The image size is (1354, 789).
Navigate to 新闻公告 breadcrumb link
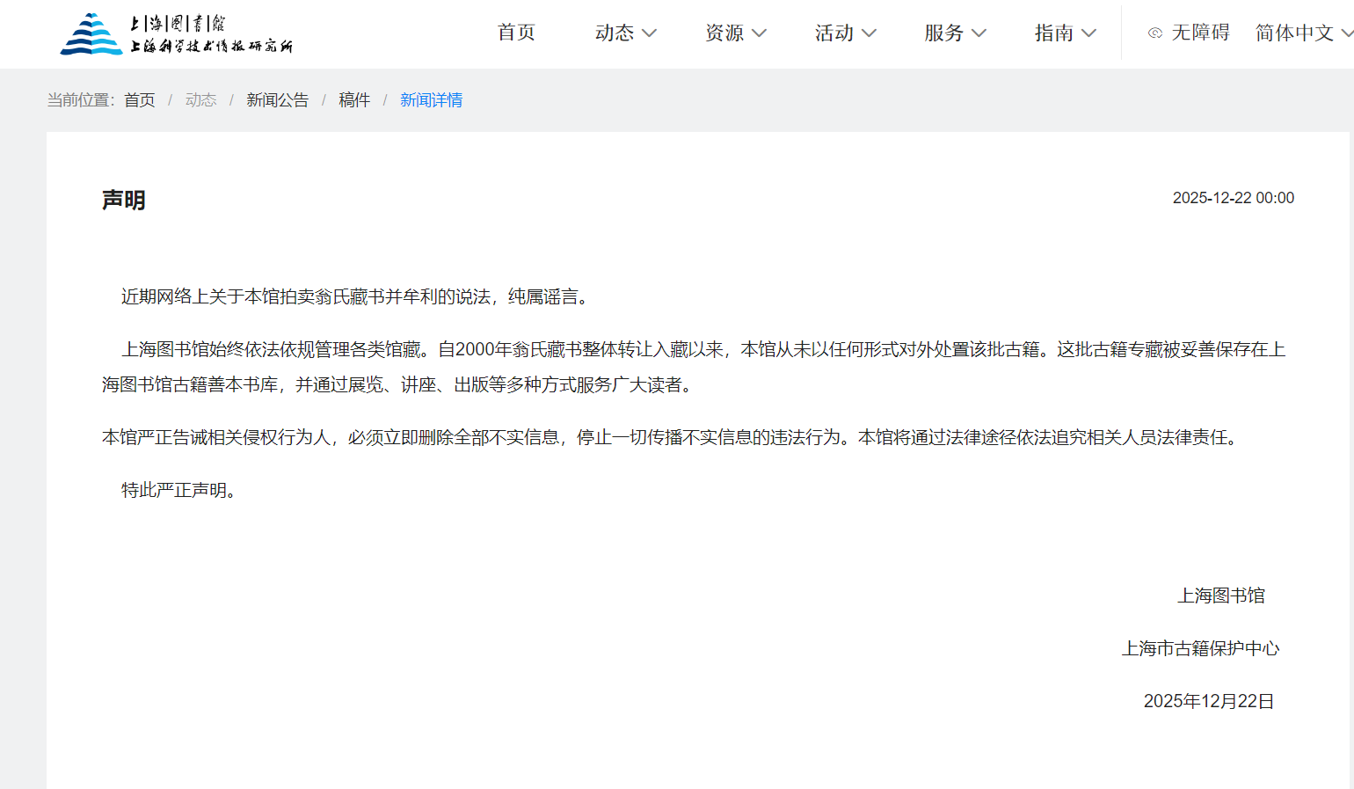point(277,100)
